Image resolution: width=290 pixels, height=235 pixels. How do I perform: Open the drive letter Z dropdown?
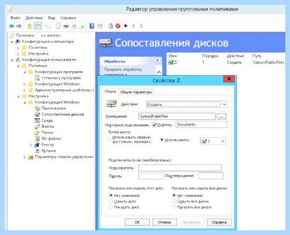coord(213,141)
